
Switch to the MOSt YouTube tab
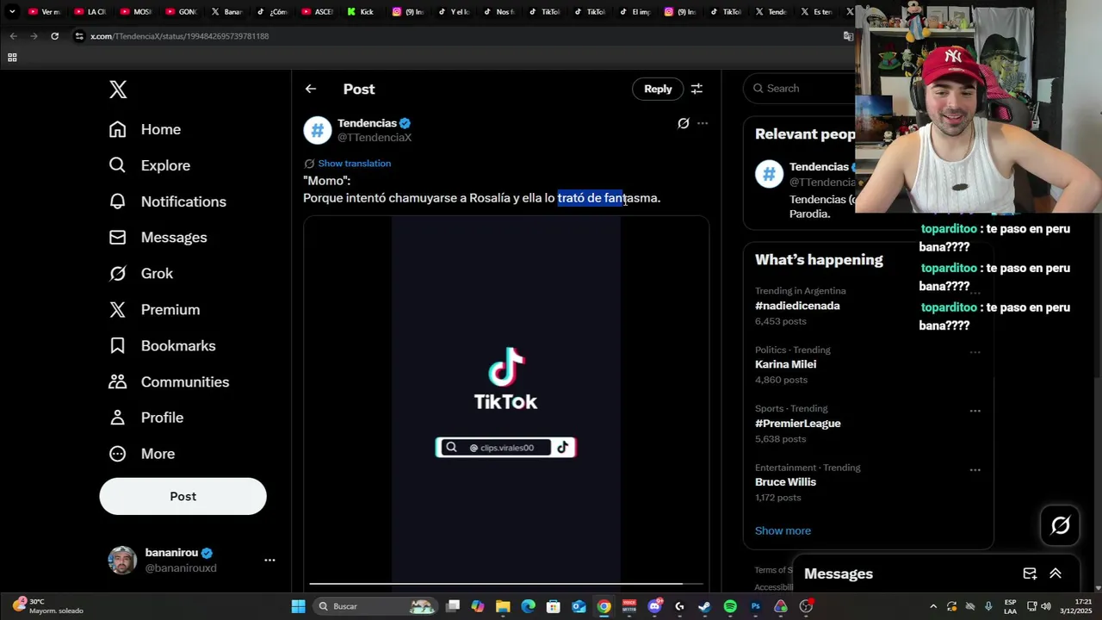[x=136, y=12]
